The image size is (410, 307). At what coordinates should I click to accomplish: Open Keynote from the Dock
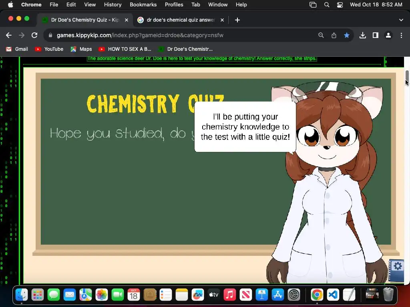[x=262, y=295]
